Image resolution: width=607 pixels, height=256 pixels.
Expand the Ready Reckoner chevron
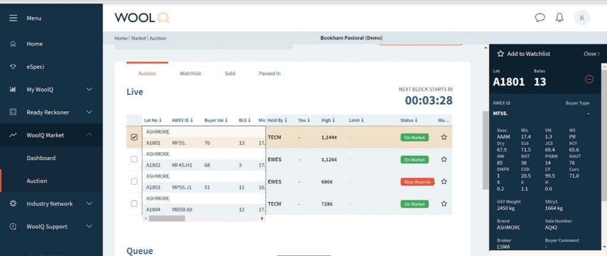coord(90,112)
